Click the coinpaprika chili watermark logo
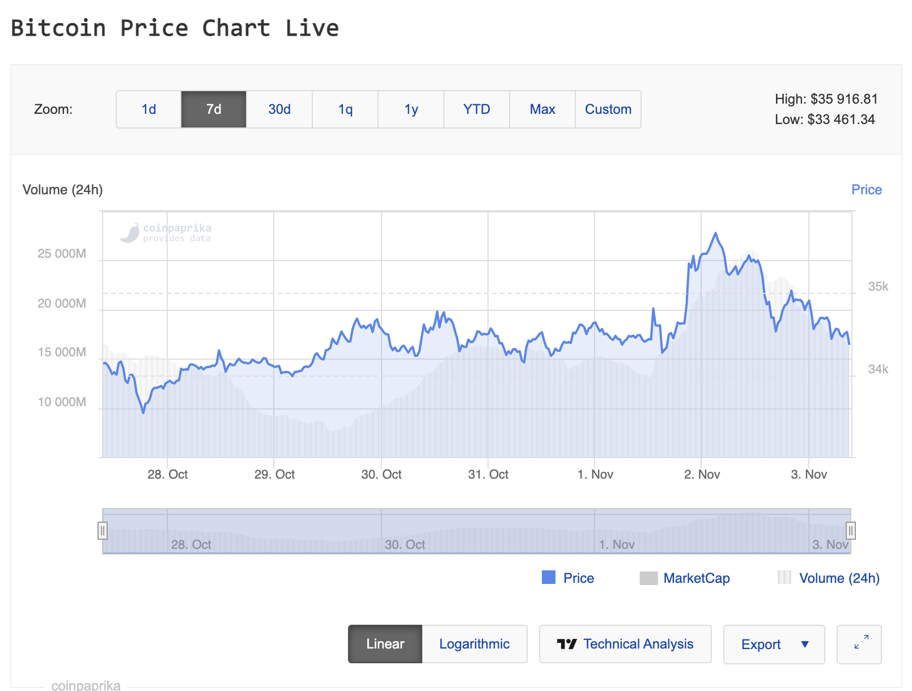This screenshot has width=912, height=691. (x=130, y=233)
